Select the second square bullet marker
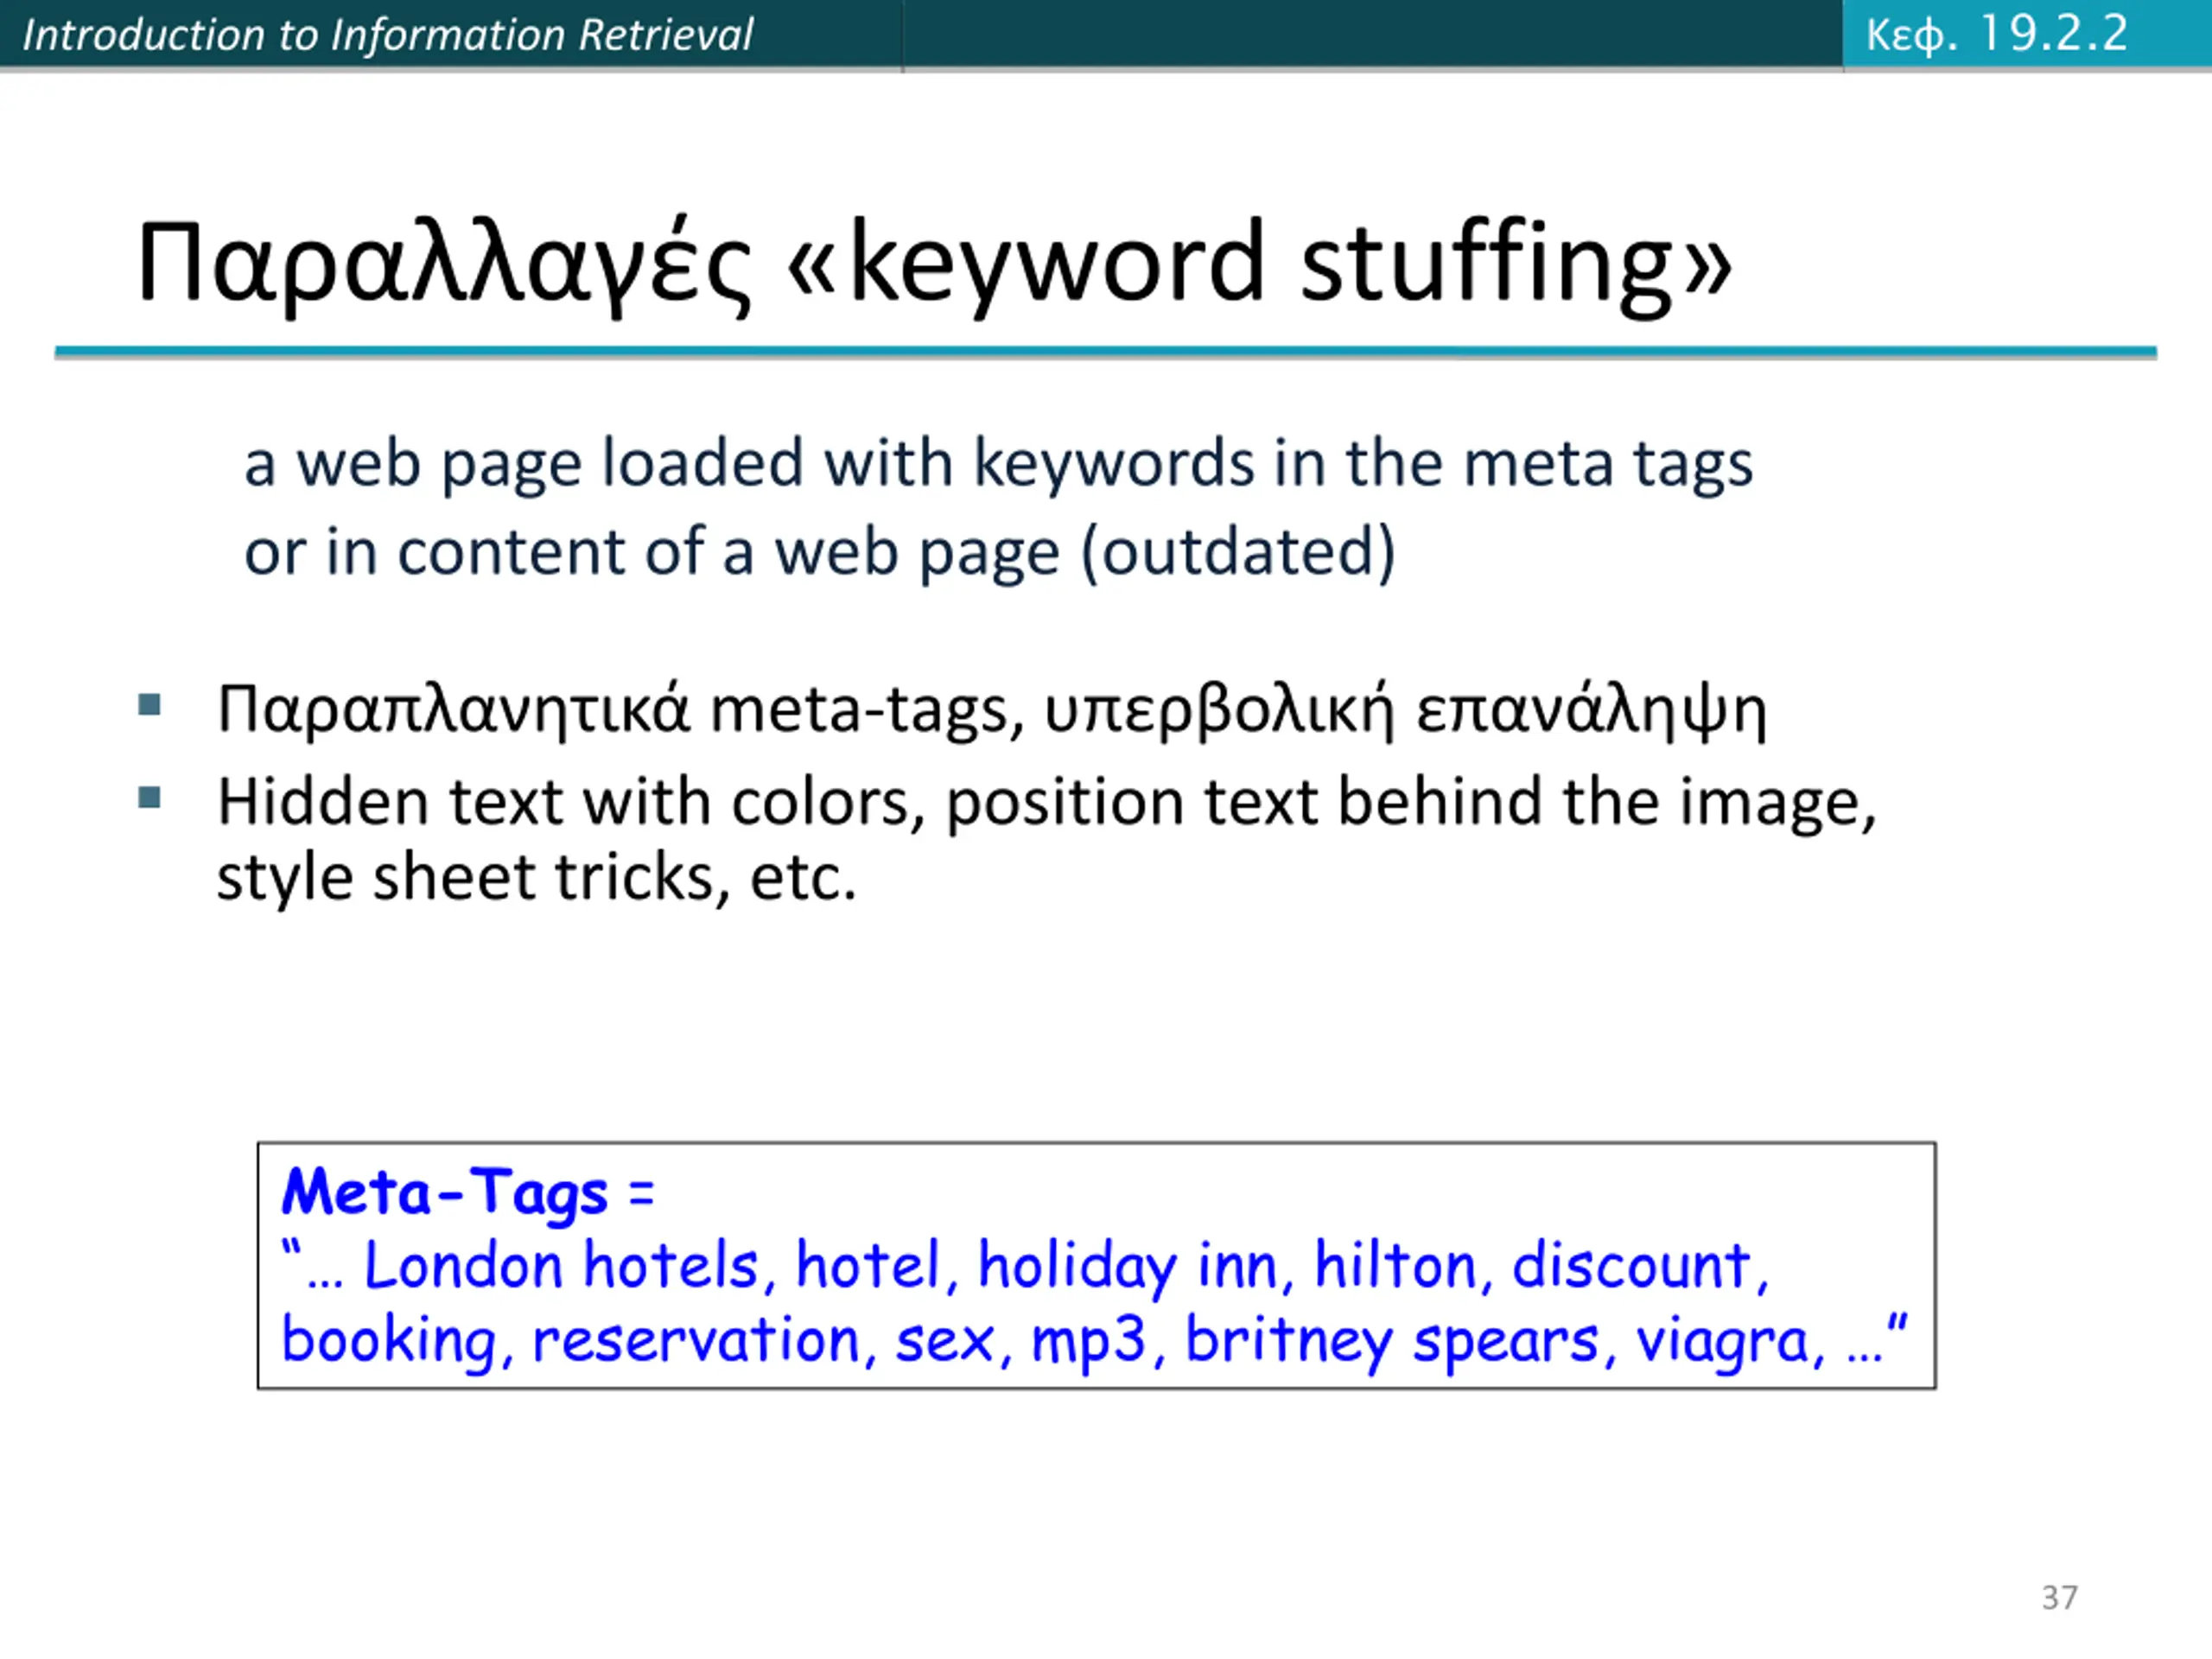2212x1659 pixels. pyautogui.click(x=150, y=797)
